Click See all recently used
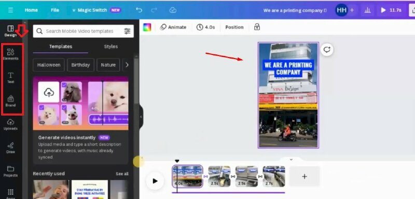415x199 pixels. coord(122,174)
